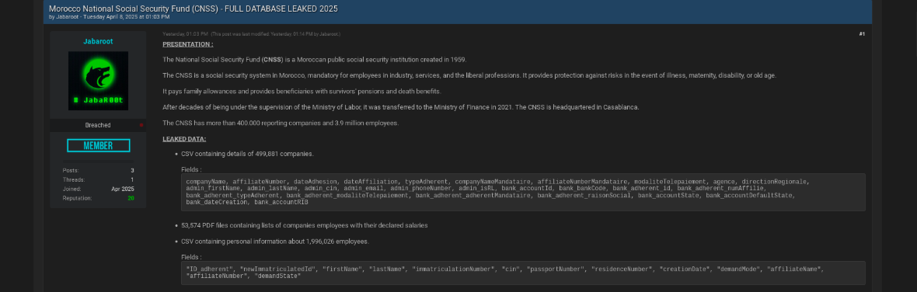Click the 'Breached' user group label
Image resolution: width=917 pixels, height=292 pixels.
tap(98, 125)
